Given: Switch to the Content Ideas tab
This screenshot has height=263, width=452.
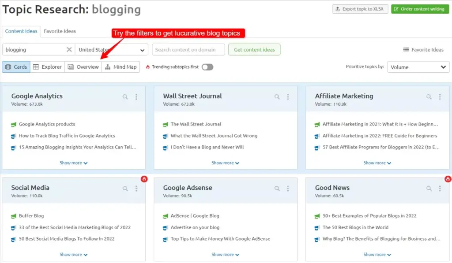Looking at the screenshot, I should click(21, 31).
